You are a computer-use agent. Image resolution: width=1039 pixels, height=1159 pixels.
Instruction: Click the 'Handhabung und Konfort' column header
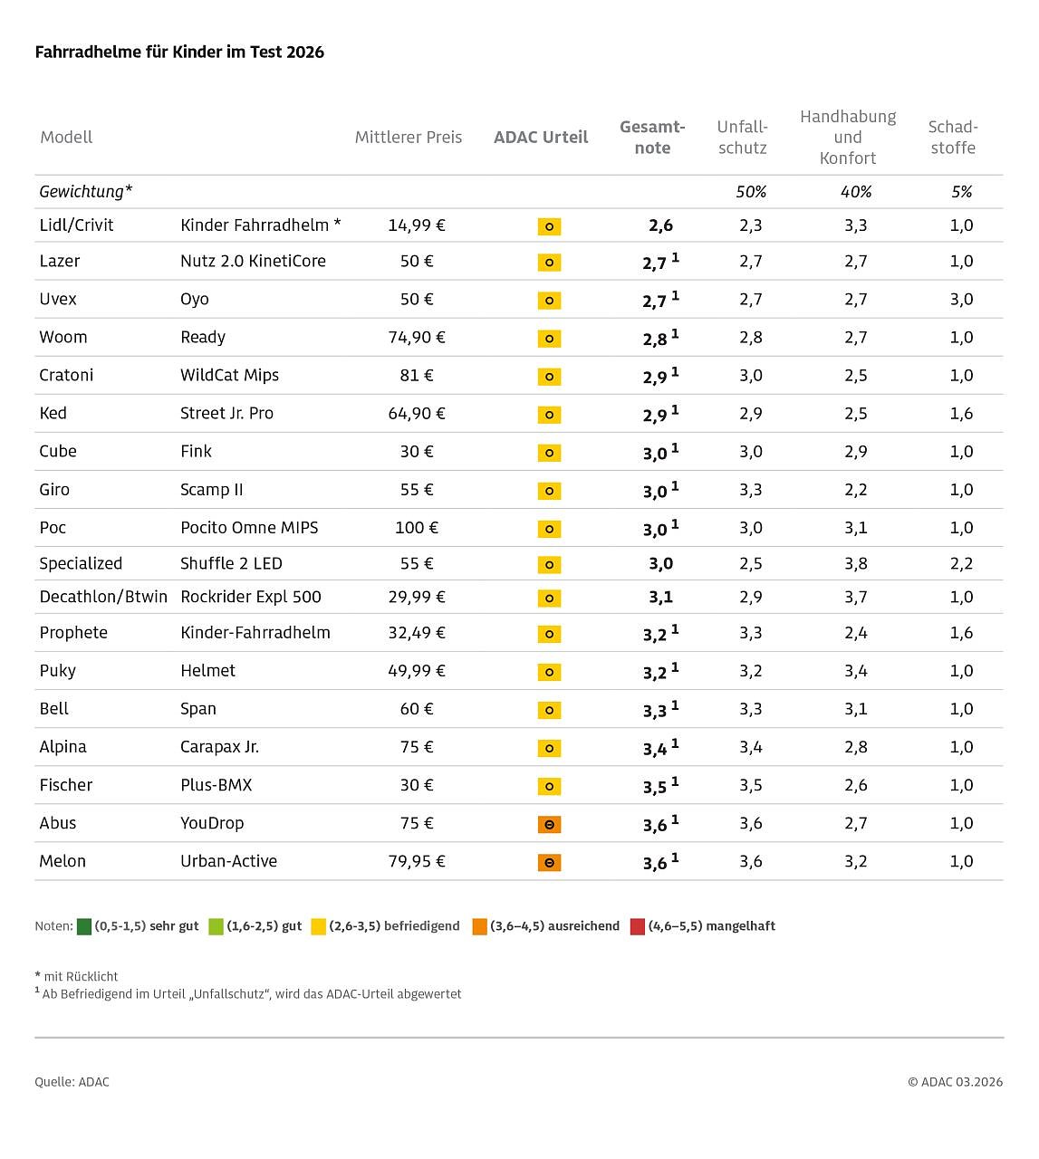point(848,138)
